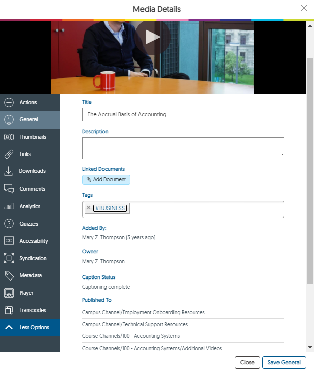Image resolution: width=314 pixels, height=372 pixels.
Task: Click the Actions plus icon in sidebar
Action: click(x=9, y=102)
